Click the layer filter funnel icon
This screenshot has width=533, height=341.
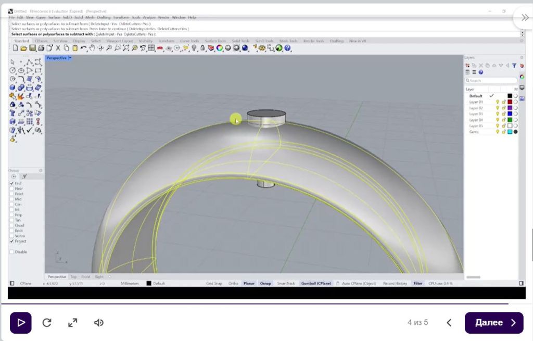(514, 65)
